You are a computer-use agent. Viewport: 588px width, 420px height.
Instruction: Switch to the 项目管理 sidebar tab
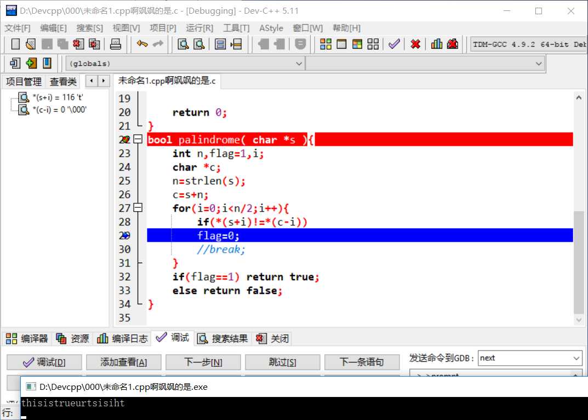24,82
